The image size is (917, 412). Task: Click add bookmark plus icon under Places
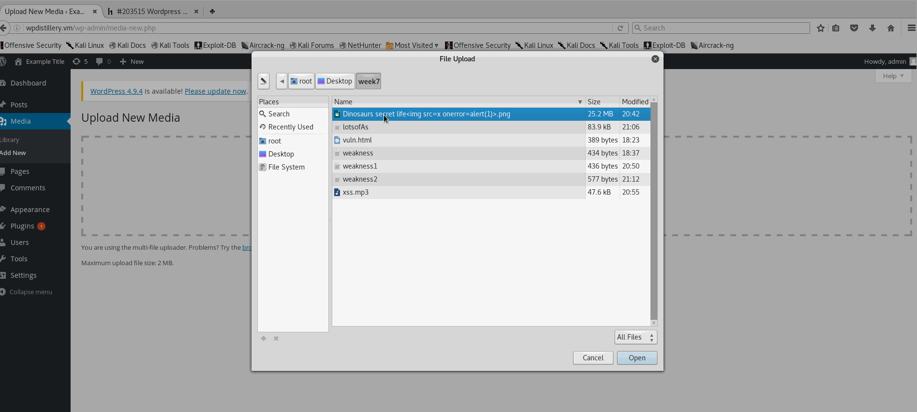[264, 339]
